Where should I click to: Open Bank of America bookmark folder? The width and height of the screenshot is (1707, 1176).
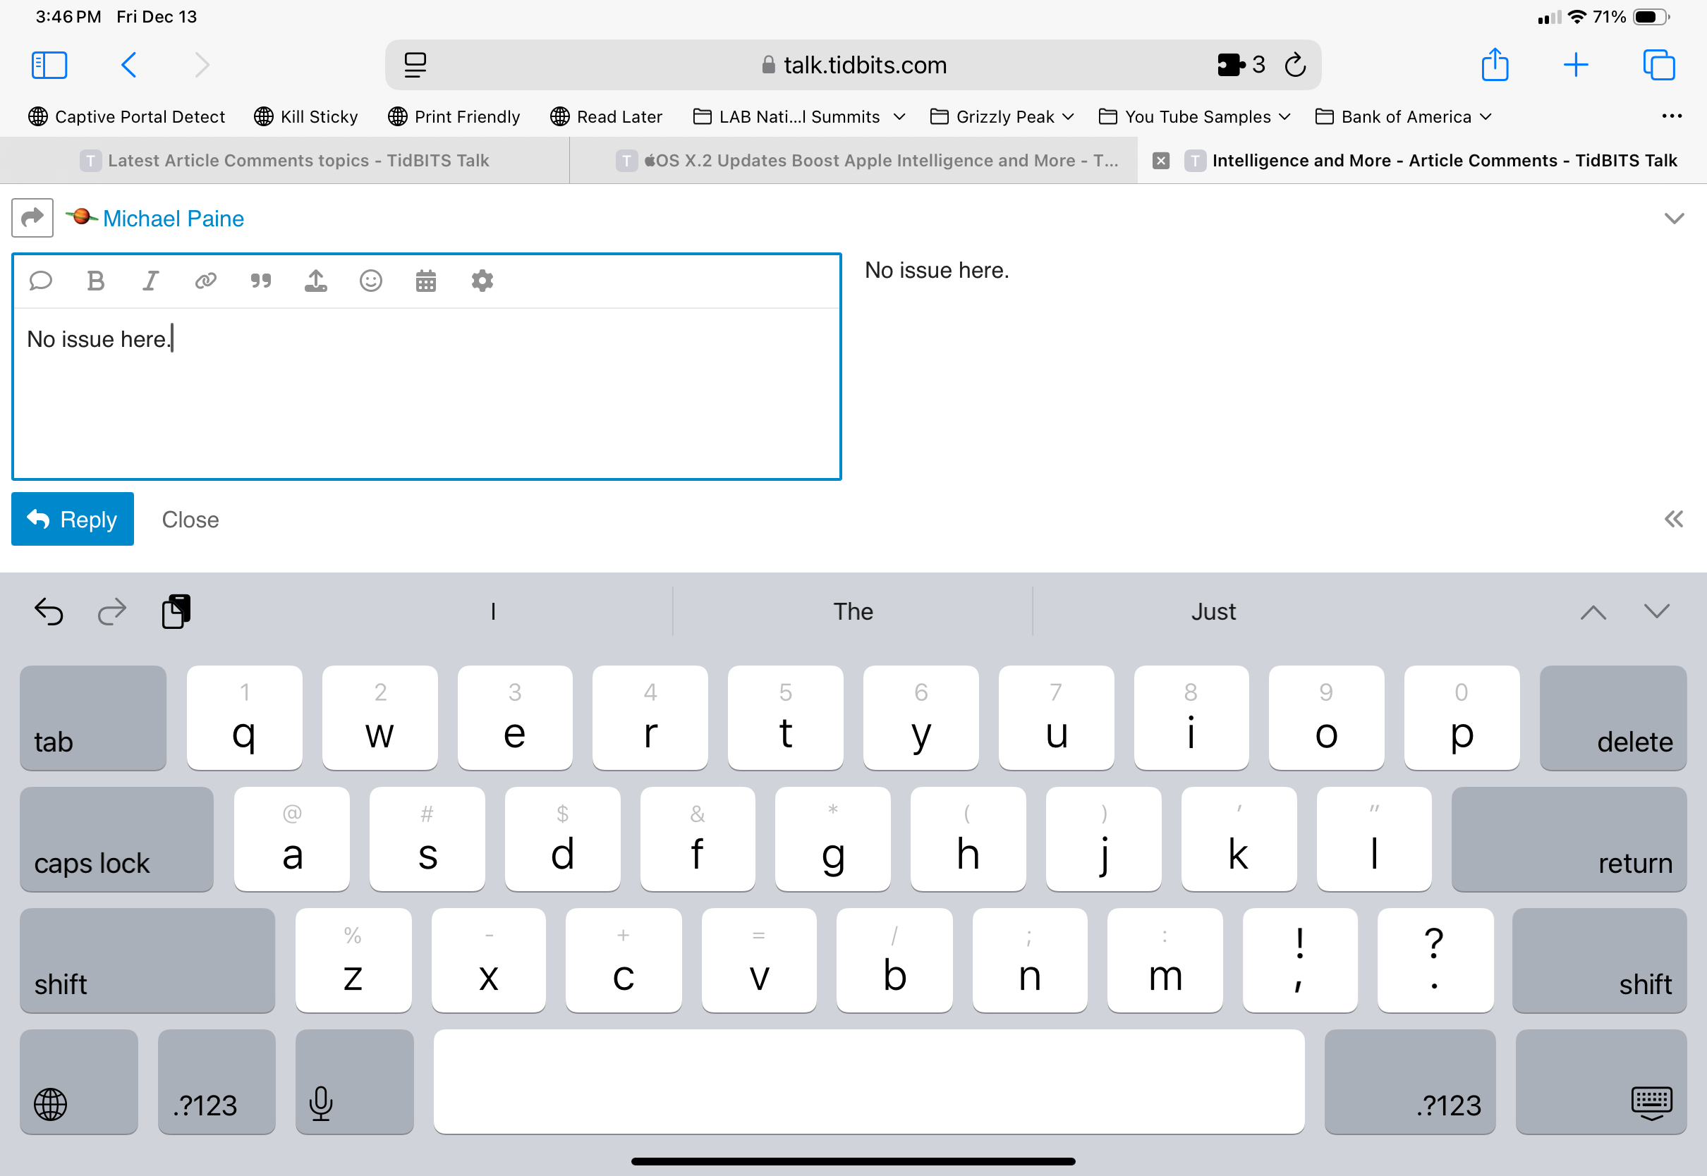pos(1403,116)
